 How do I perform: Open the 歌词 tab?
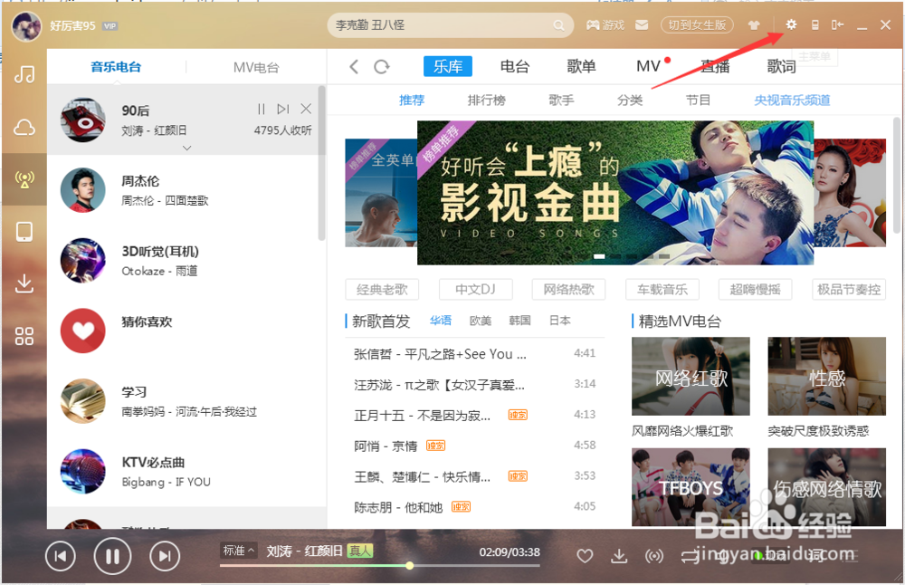pos(782,66)
